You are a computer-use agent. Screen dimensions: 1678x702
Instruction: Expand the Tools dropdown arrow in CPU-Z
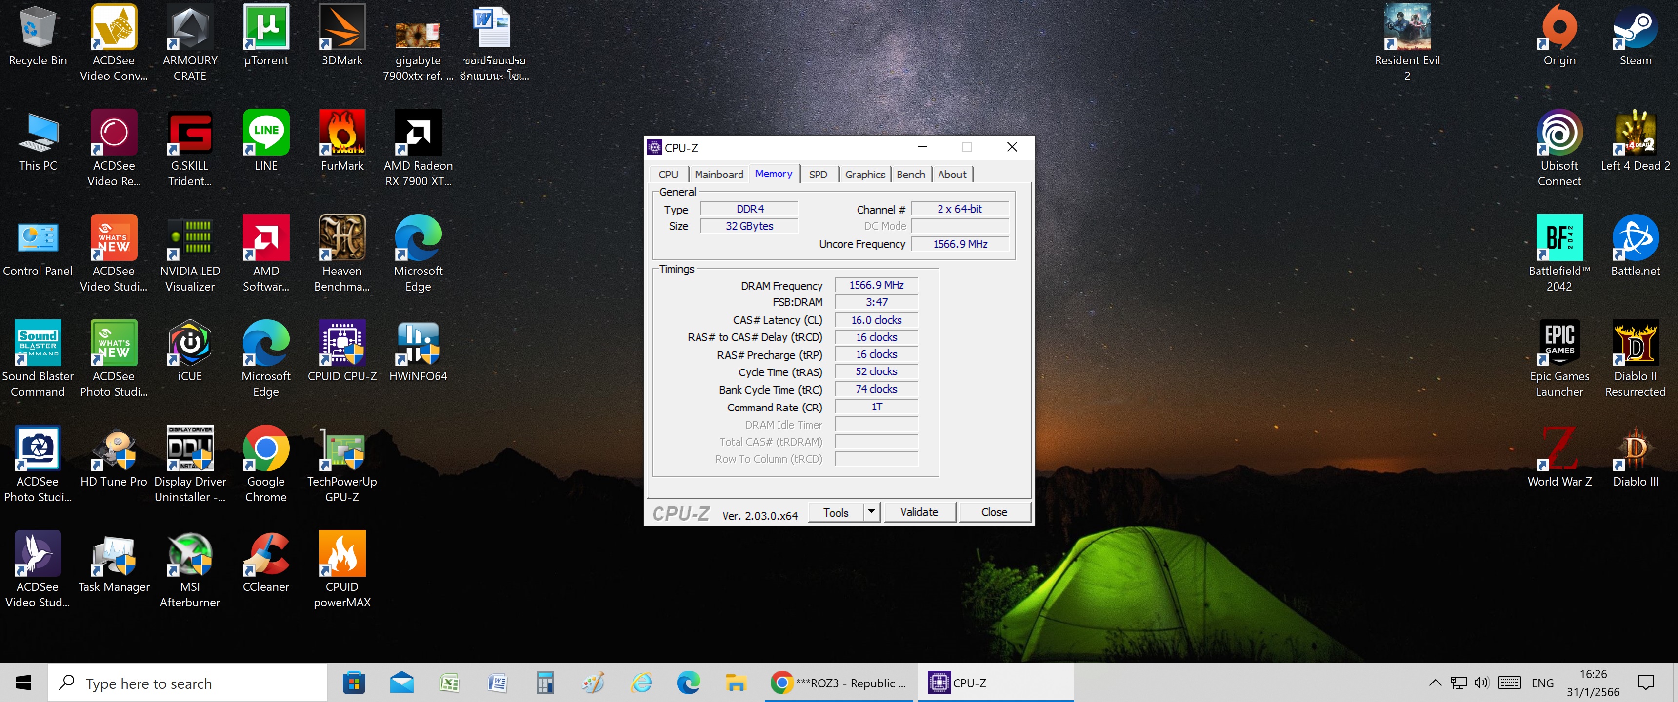coord(872,512)
